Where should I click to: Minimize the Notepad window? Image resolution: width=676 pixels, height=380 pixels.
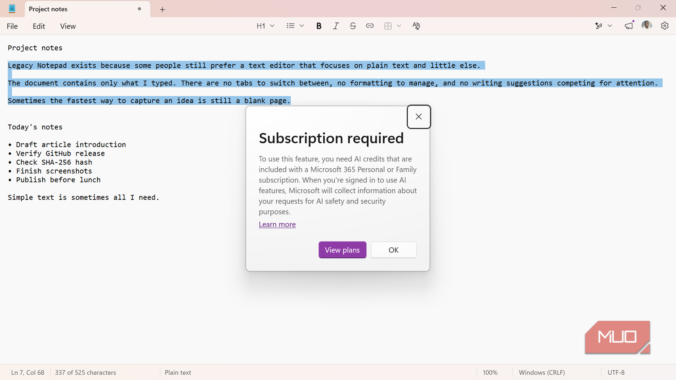click(x=614, y=8)
